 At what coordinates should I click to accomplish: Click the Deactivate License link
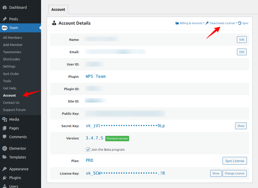[x=222, y=23]
